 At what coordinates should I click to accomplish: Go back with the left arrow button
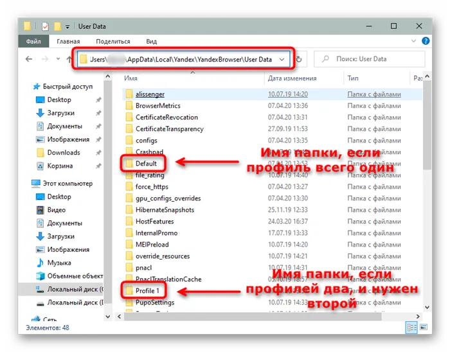(29, 59)
